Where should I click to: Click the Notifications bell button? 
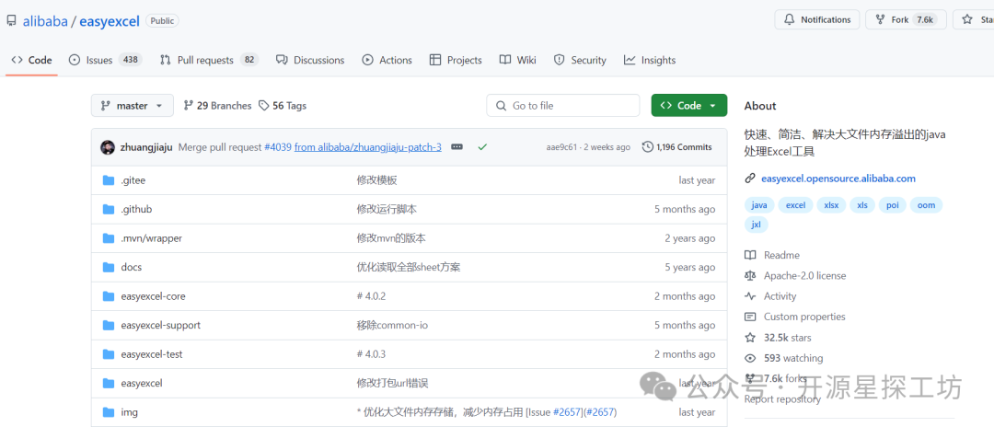tap(817, 19)
